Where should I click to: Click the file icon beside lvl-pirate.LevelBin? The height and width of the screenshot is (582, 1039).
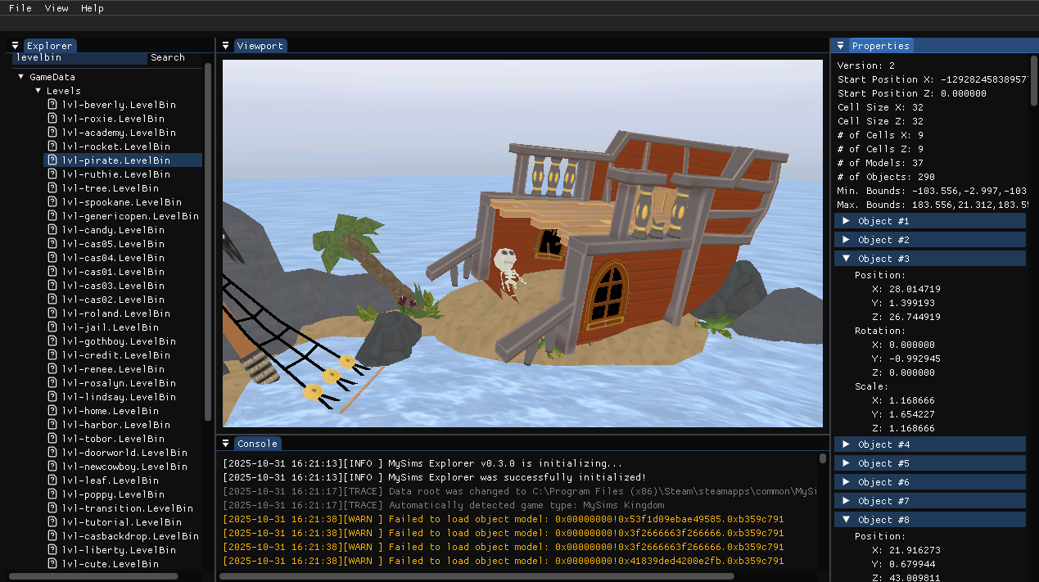tap(53, 160)
